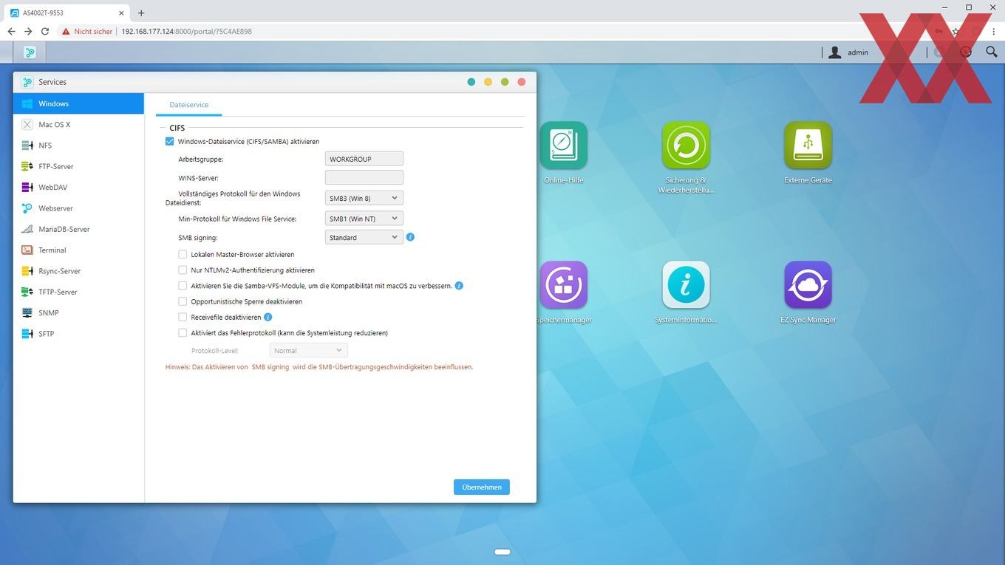Open the Protokoll-Level Normal dropdown

[x=309, y=350]
